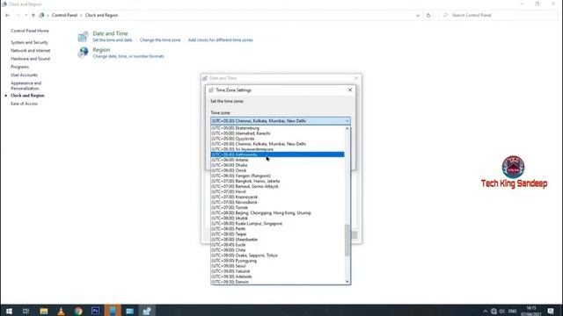The width and height of the screenshot is (563, 316).
Task: Select (UTC+07:00) Novosibirsk time zone
Action: tap(278, 203)
